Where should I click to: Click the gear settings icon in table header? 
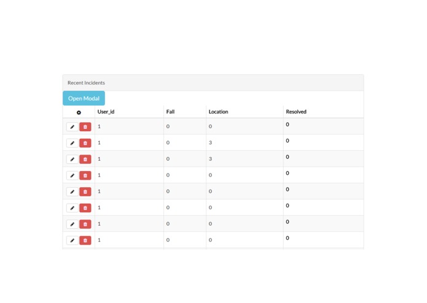coord(79,112)
